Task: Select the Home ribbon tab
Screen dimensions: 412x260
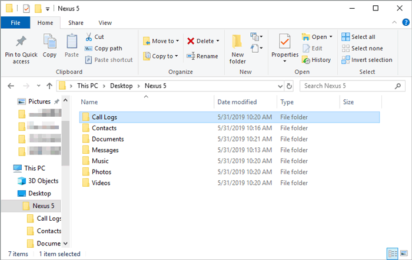Action: click(45, 23)
